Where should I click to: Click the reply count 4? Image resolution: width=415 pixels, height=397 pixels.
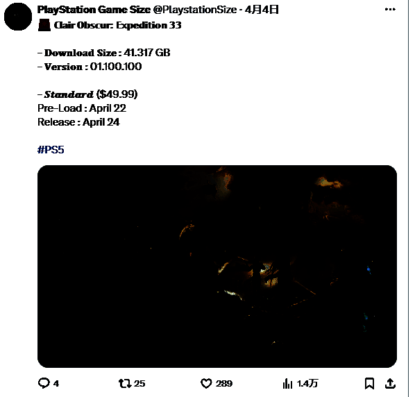[56, 384]
